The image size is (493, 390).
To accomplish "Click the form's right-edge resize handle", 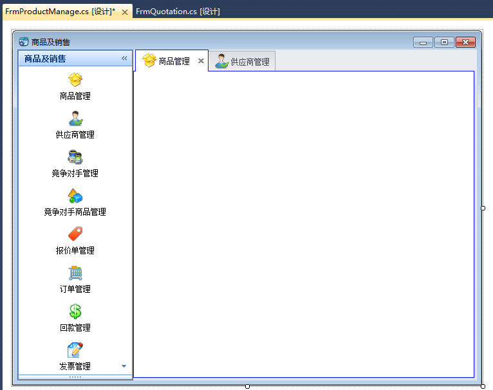I will tap(483, 209).
